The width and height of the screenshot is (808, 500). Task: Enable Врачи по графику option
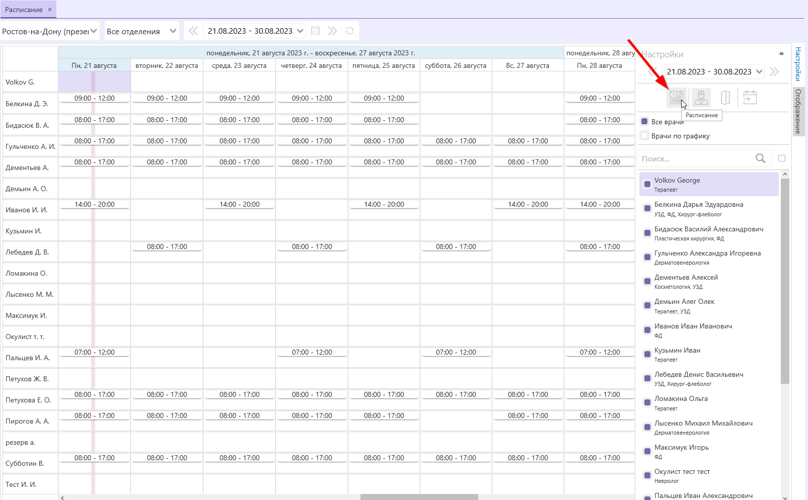click(644, 135)
